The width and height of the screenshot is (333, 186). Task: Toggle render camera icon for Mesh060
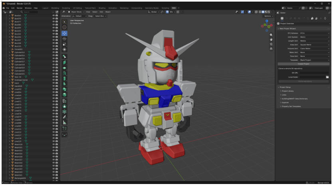[57, 172]
